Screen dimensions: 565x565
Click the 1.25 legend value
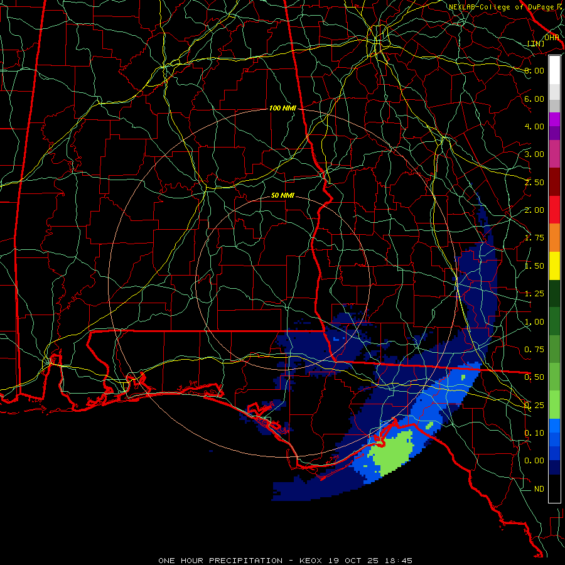click(534, 294)
